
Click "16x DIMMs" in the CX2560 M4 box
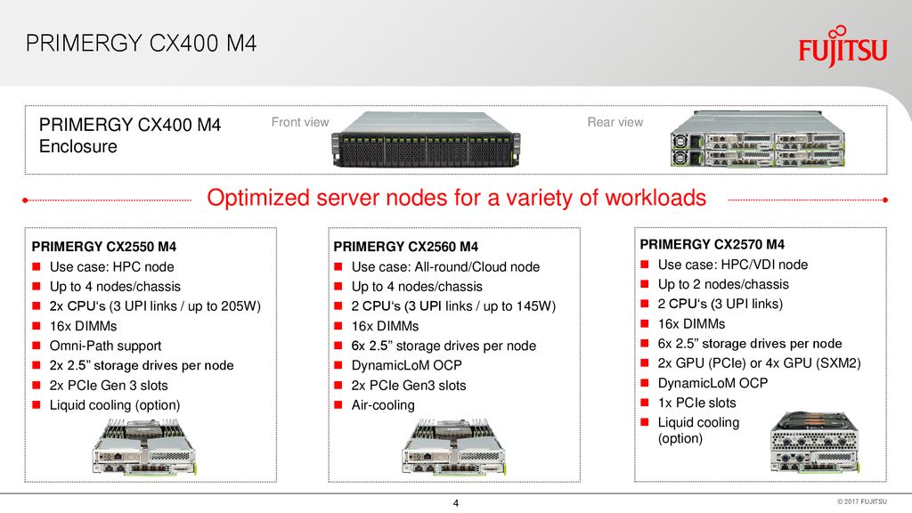[x=385, y=326]
